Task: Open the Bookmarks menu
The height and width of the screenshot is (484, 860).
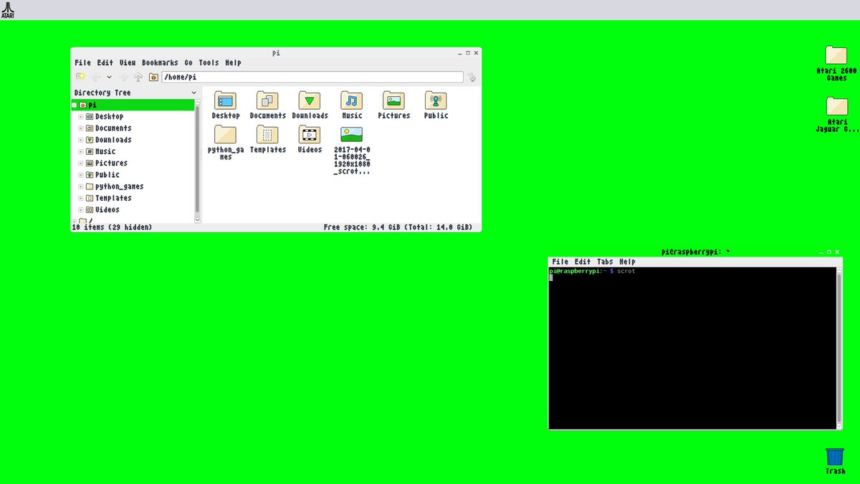Action: [160, 62]
